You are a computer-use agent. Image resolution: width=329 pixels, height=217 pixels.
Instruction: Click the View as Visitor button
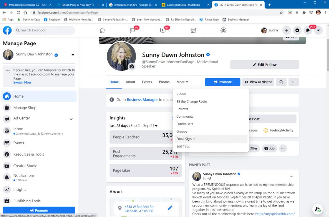tap(258, 82)
